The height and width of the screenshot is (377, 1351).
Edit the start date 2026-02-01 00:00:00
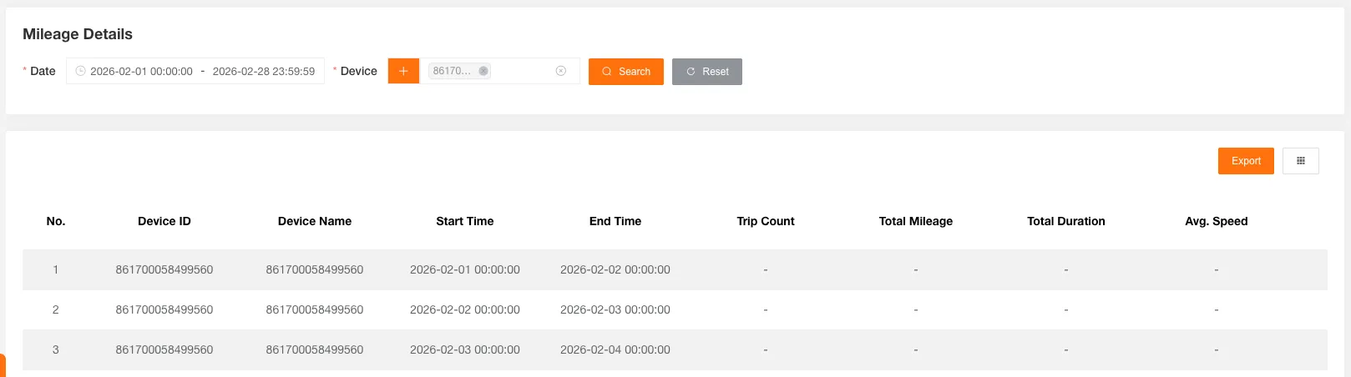141,72
